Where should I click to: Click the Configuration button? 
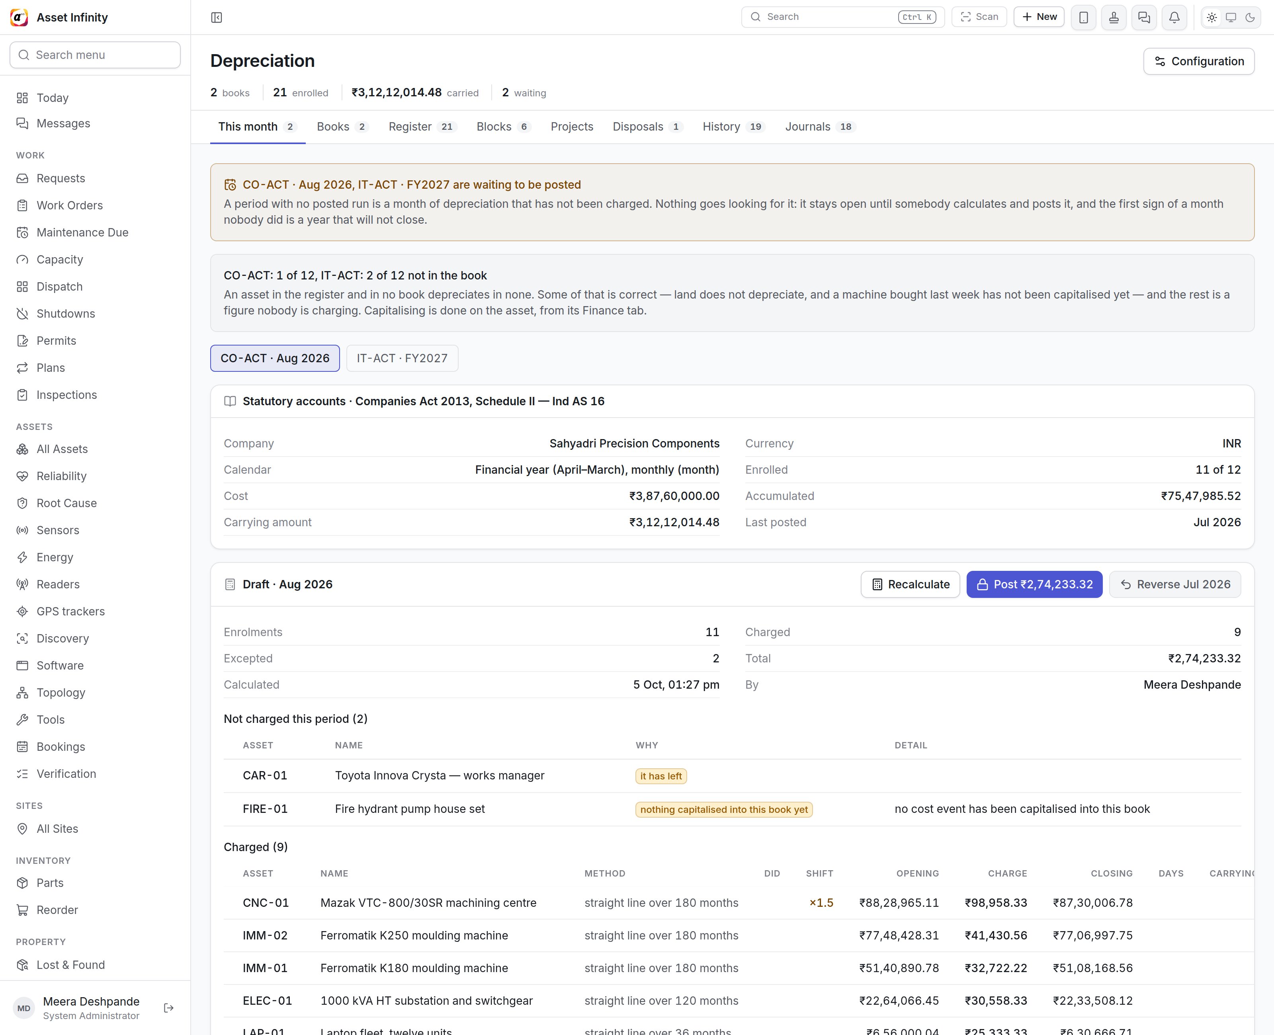tap(1198, 61)
